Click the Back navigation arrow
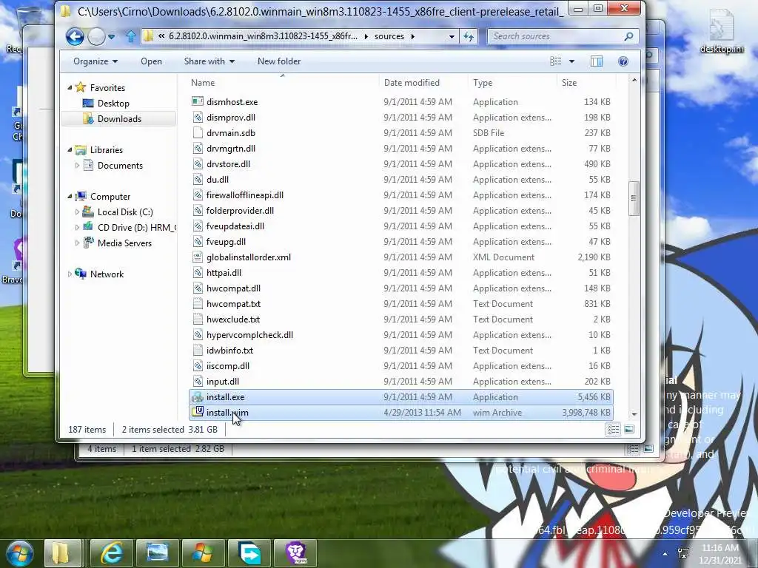 click(x=75, y=36)
